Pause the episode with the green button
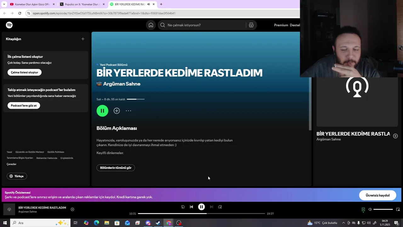The image size is (403, 227). 102,111
